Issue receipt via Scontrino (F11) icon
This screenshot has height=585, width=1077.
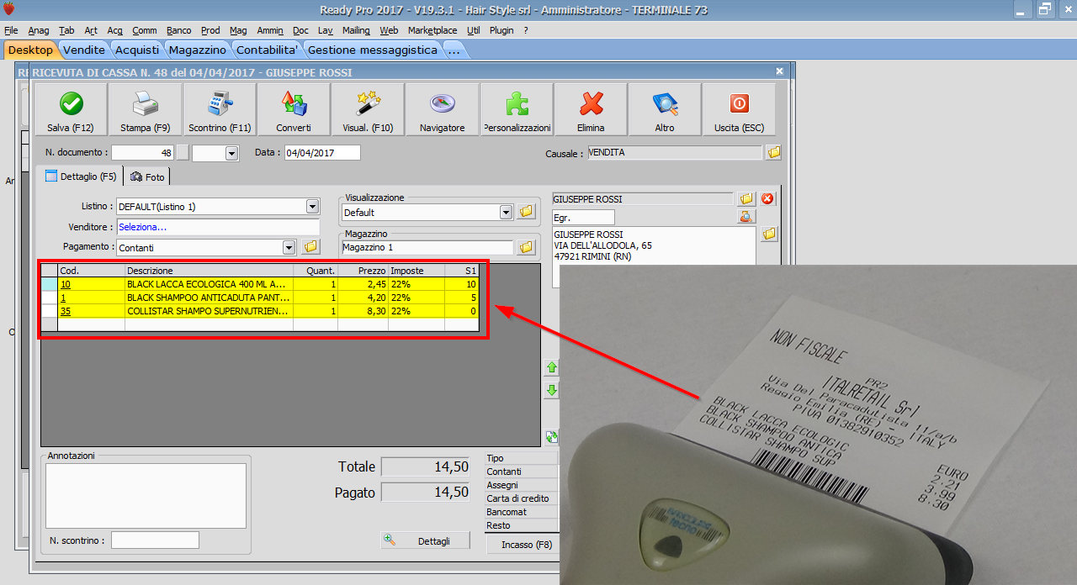220,104
